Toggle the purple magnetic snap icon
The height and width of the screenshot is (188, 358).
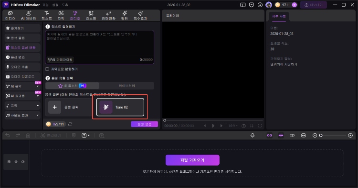click(281, 136)
